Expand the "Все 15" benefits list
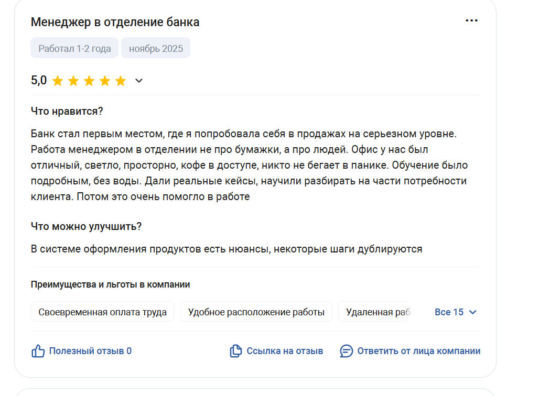Screen dimensions: 539x396 [455, 312]
